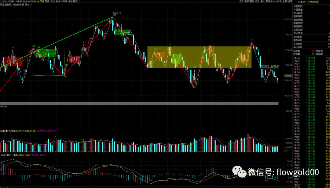Click the 量化 quant button
This screenshot has width=330, height=188.
263,1
